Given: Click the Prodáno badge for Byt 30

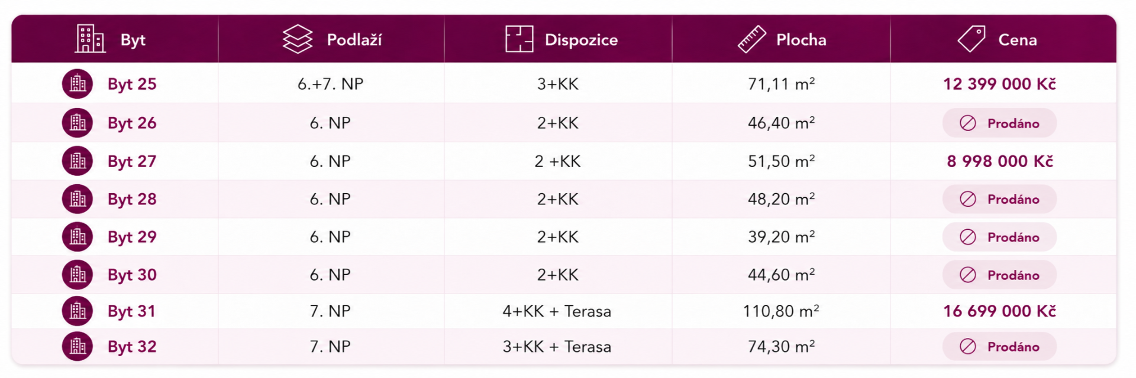Looking at the screenshot, I should point(999,275).
